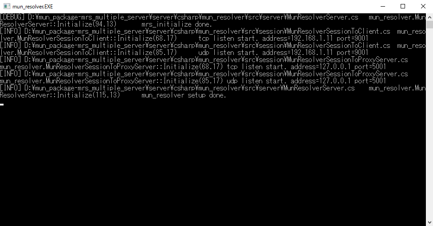
Task: Click the 'mun_resolver setup done.' message
Action: pyautogui.click(x=184, y=95)
